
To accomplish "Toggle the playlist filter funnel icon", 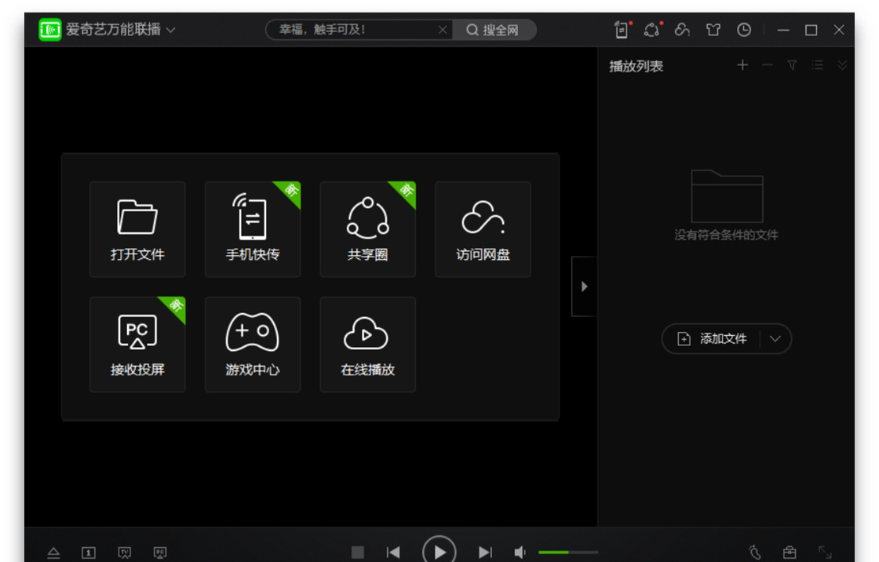I will click(x=791, y=66).
